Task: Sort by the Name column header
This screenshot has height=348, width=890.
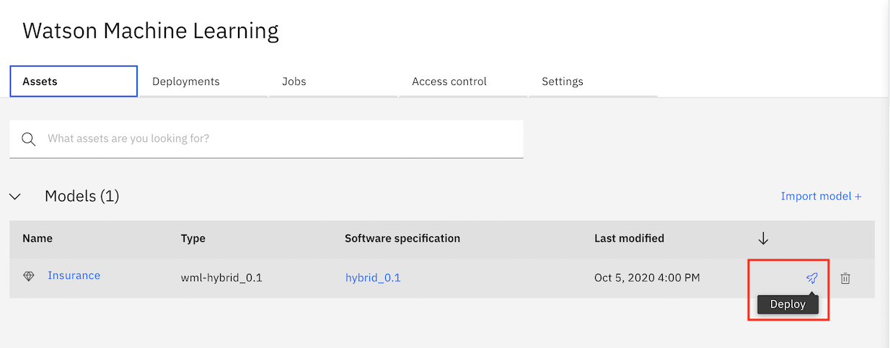Action: pyautogui.click(x=38, y=238)
